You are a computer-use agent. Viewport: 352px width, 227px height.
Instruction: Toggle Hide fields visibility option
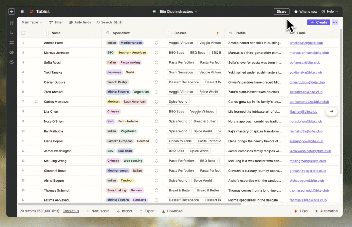click(x=80, y=22)
